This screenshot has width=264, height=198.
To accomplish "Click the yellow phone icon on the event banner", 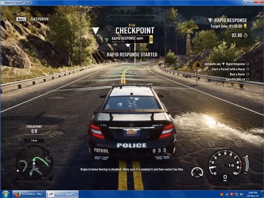I will point(151,40).
